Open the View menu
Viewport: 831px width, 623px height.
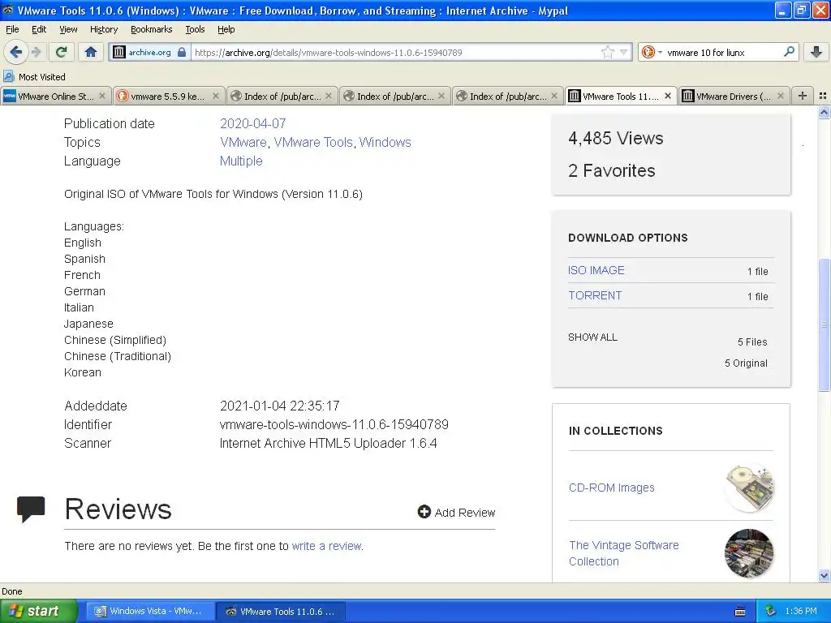coord(68,29)
